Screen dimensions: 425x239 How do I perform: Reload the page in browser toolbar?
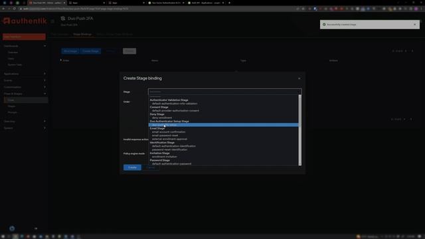[14, 9]
